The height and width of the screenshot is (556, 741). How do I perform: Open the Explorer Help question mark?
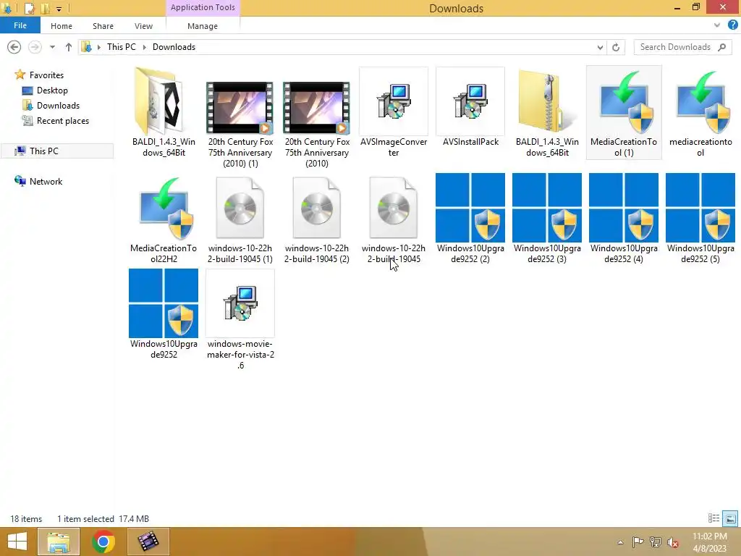(x=733, y=25)
